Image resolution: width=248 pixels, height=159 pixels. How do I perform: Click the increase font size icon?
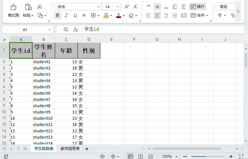[127, 7]
